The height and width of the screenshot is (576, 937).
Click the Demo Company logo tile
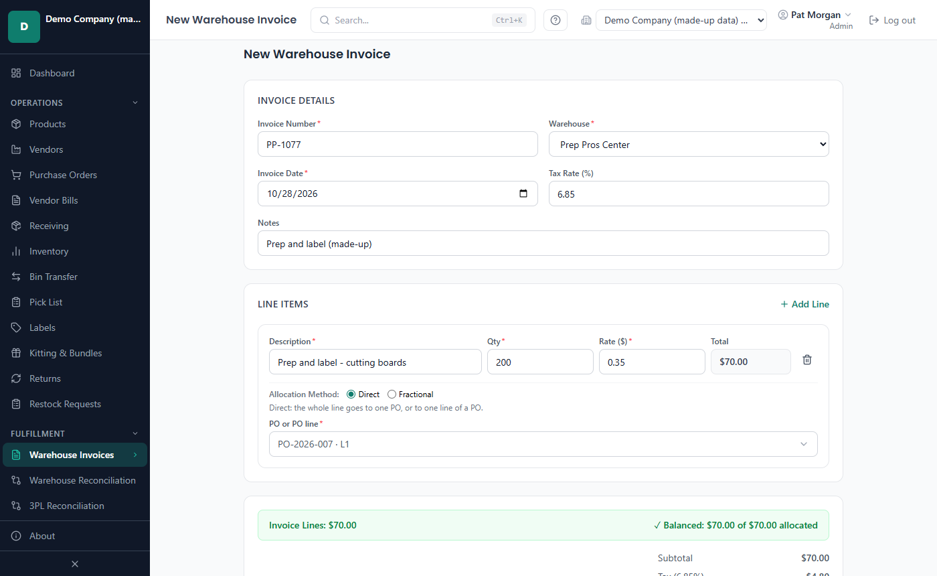point(24,27)
